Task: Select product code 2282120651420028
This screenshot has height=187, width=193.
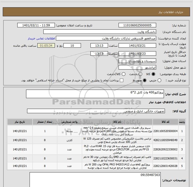Action: click(x=165, y=166)
